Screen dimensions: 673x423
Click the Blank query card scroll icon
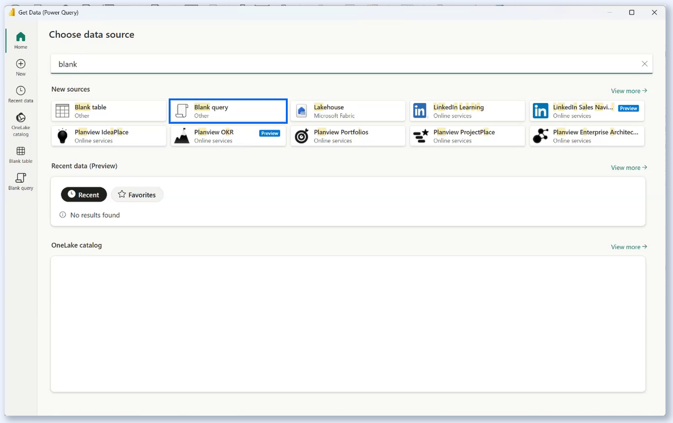point(182,111)
